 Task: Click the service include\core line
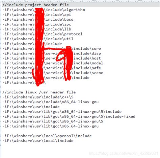pyautogui.click(x=52, y=49)
